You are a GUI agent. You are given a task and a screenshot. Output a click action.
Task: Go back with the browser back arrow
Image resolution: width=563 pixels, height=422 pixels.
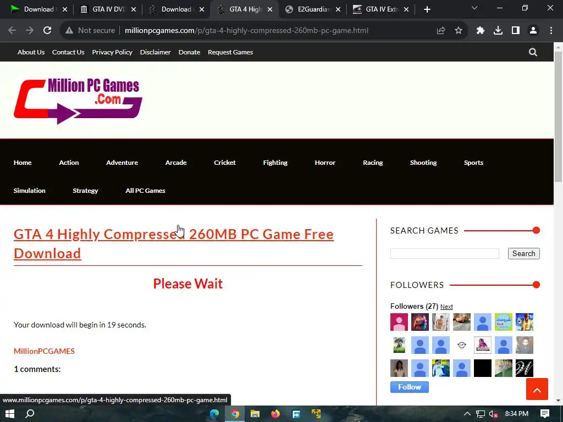pos(12,31)
